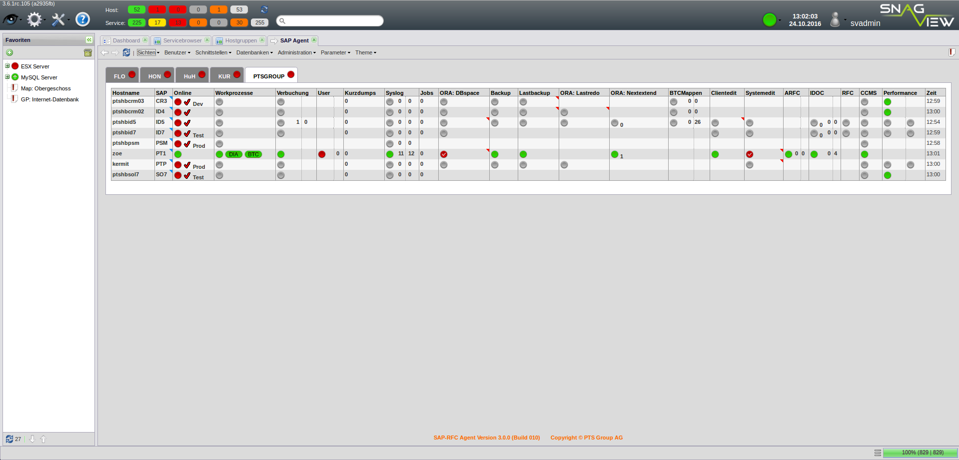Click the sidebar refresh icon next to 27
Viewport: 959px width, 460px height.
(9, 439)
